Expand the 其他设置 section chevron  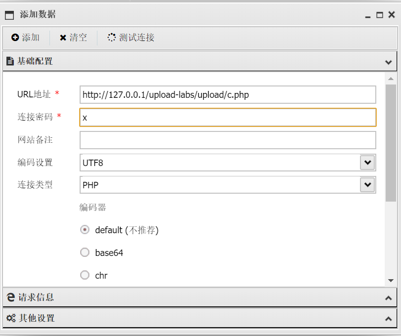389,319
